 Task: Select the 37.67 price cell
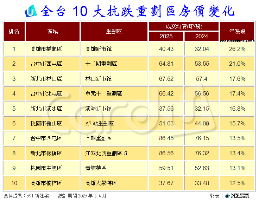tap(166, 183)
